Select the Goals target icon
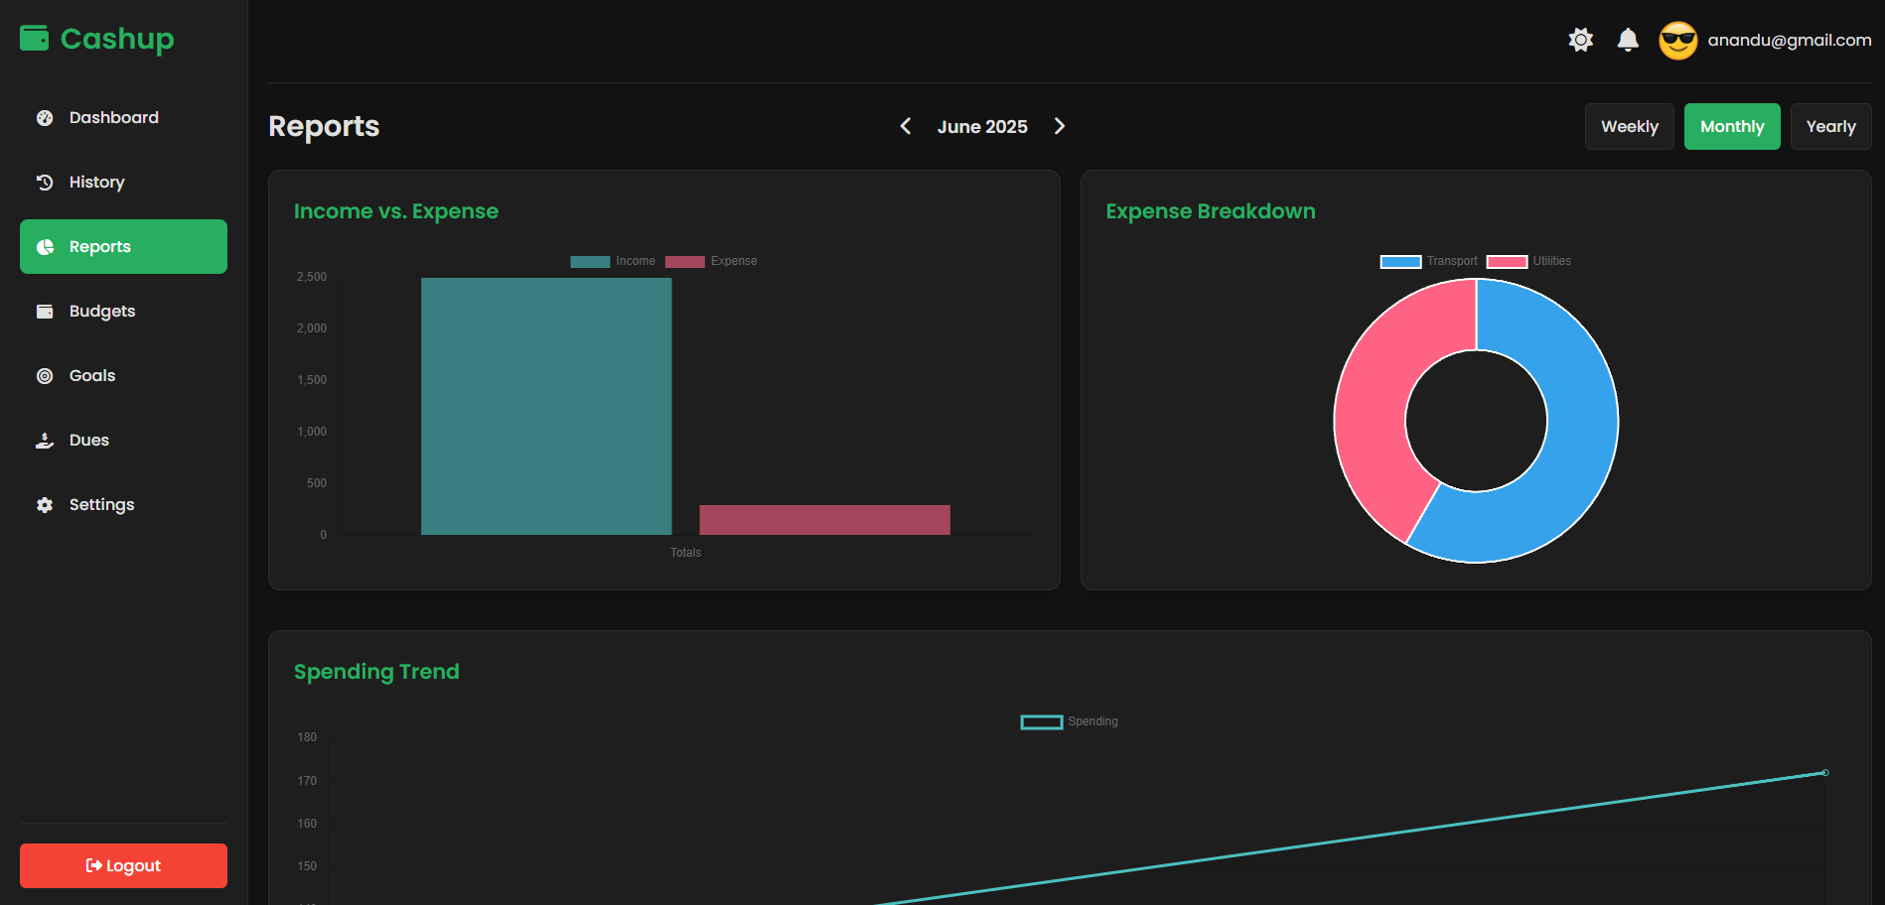Viewport: 1885px width, 905px height. coord(44,375)
